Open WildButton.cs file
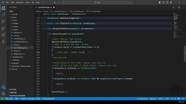The width and height of the screenshot is (186, 104). coord(19,54)
